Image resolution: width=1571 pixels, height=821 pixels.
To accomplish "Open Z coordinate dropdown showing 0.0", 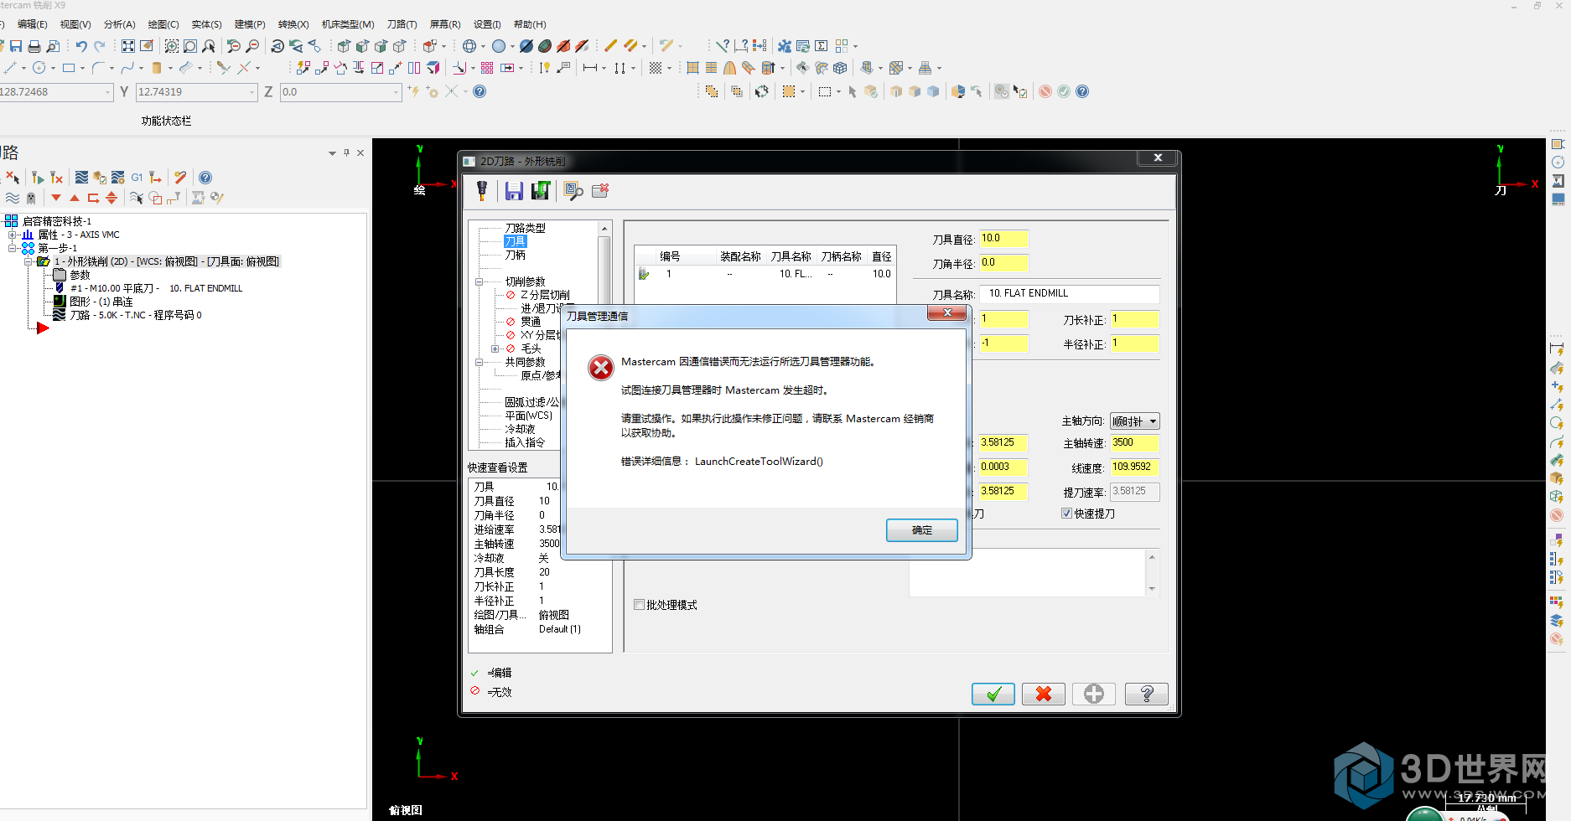I will (x=397, y=92).
